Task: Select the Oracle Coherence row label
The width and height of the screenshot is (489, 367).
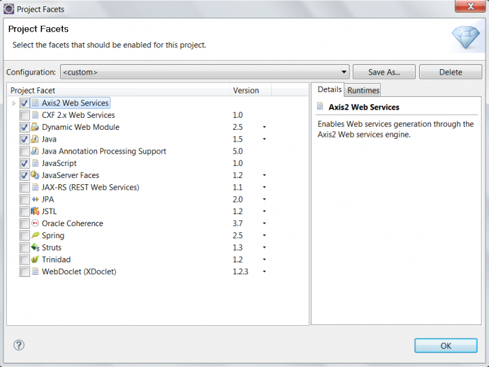Action: coord(73,223)
